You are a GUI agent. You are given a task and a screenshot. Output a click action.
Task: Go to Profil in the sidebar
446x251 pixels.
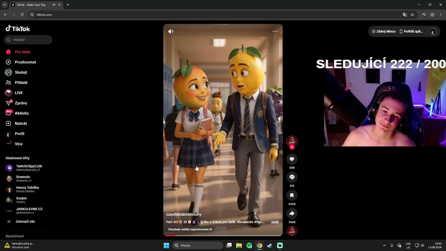[x=20, y=134]
